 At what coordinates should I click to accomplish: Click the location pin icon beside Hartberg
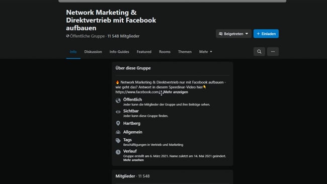pos(118,123)
